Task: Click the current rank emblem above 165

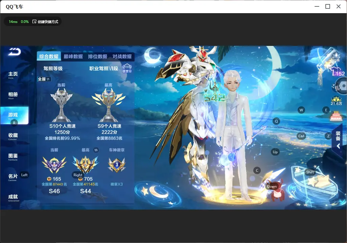Action: tap(54, 165)
